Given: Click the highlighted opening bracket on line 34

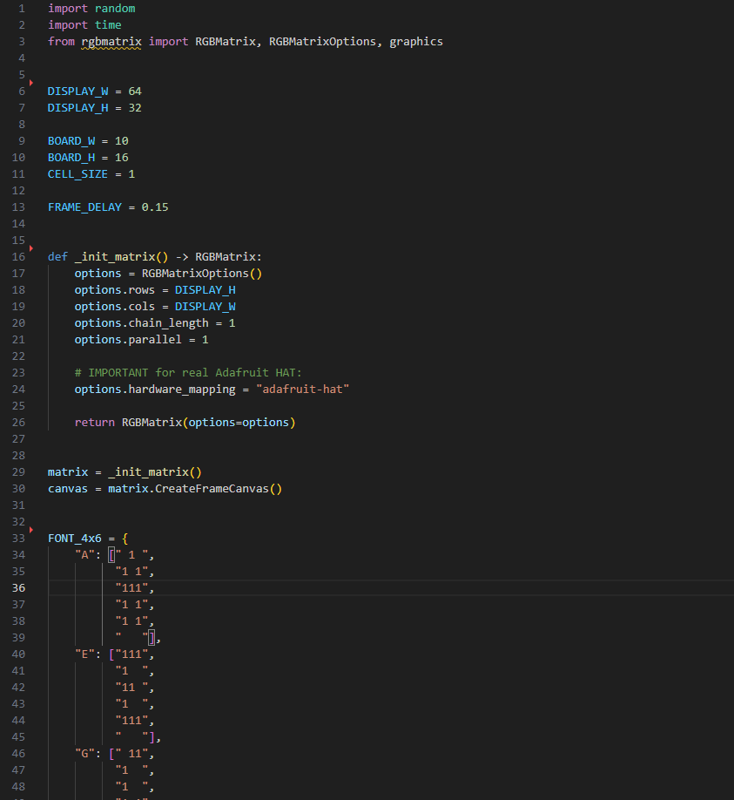Looking at the screenshot, I should [111, 555].
